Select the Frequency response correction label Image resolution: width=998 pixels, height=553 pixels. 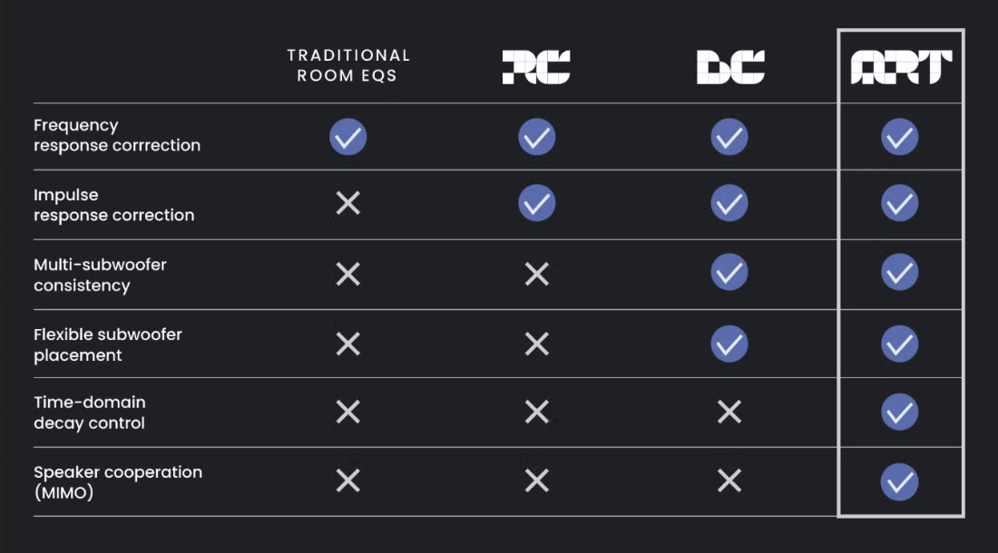click(117, 135)
